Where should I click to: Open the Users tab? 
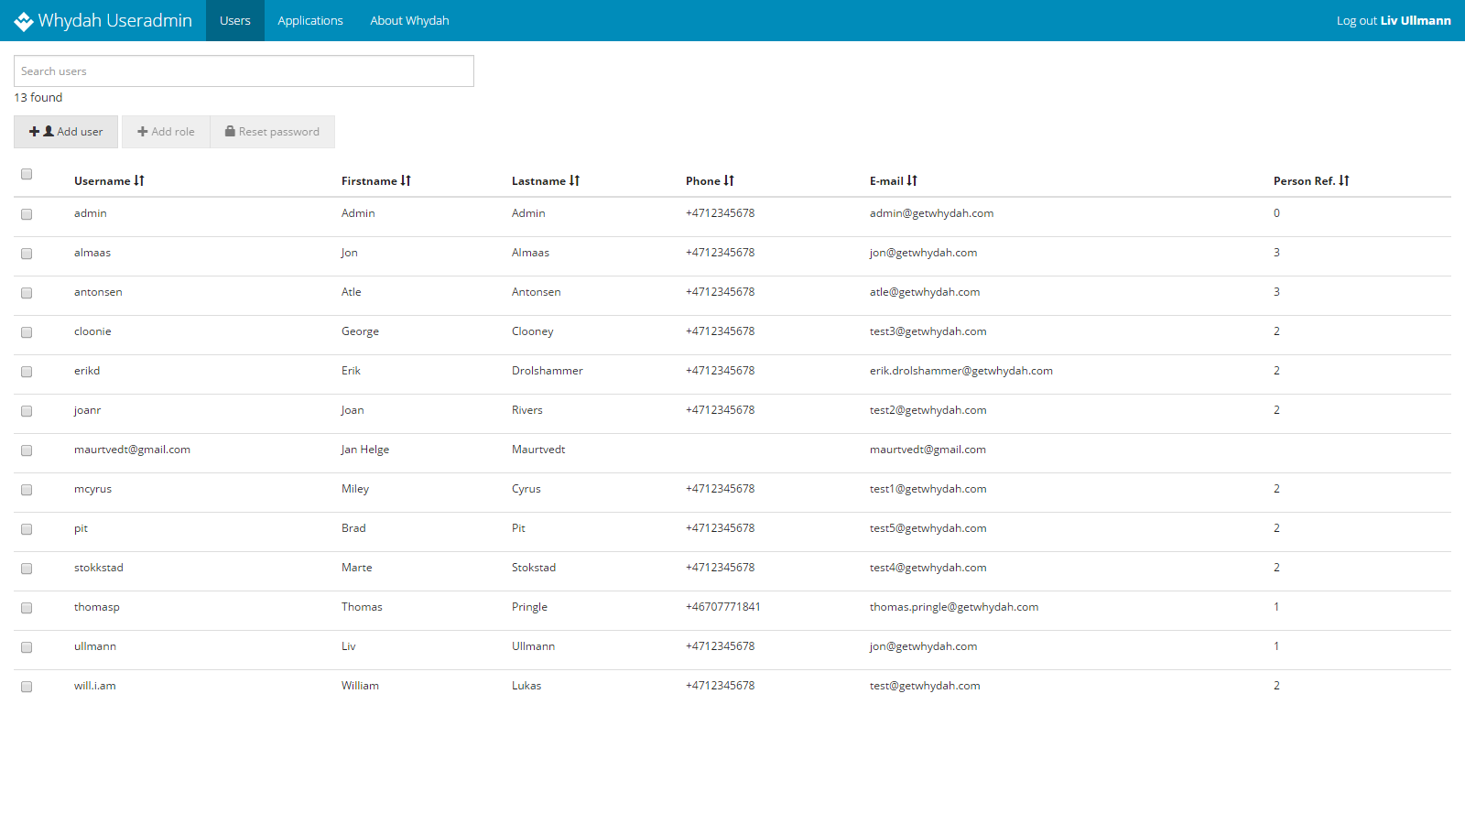point(235,20)
